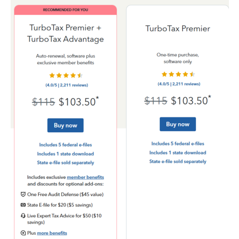Click the Recommended For You banner
Image resolution: width=239 pixels, height=239 pixels.
coord(65,10)
